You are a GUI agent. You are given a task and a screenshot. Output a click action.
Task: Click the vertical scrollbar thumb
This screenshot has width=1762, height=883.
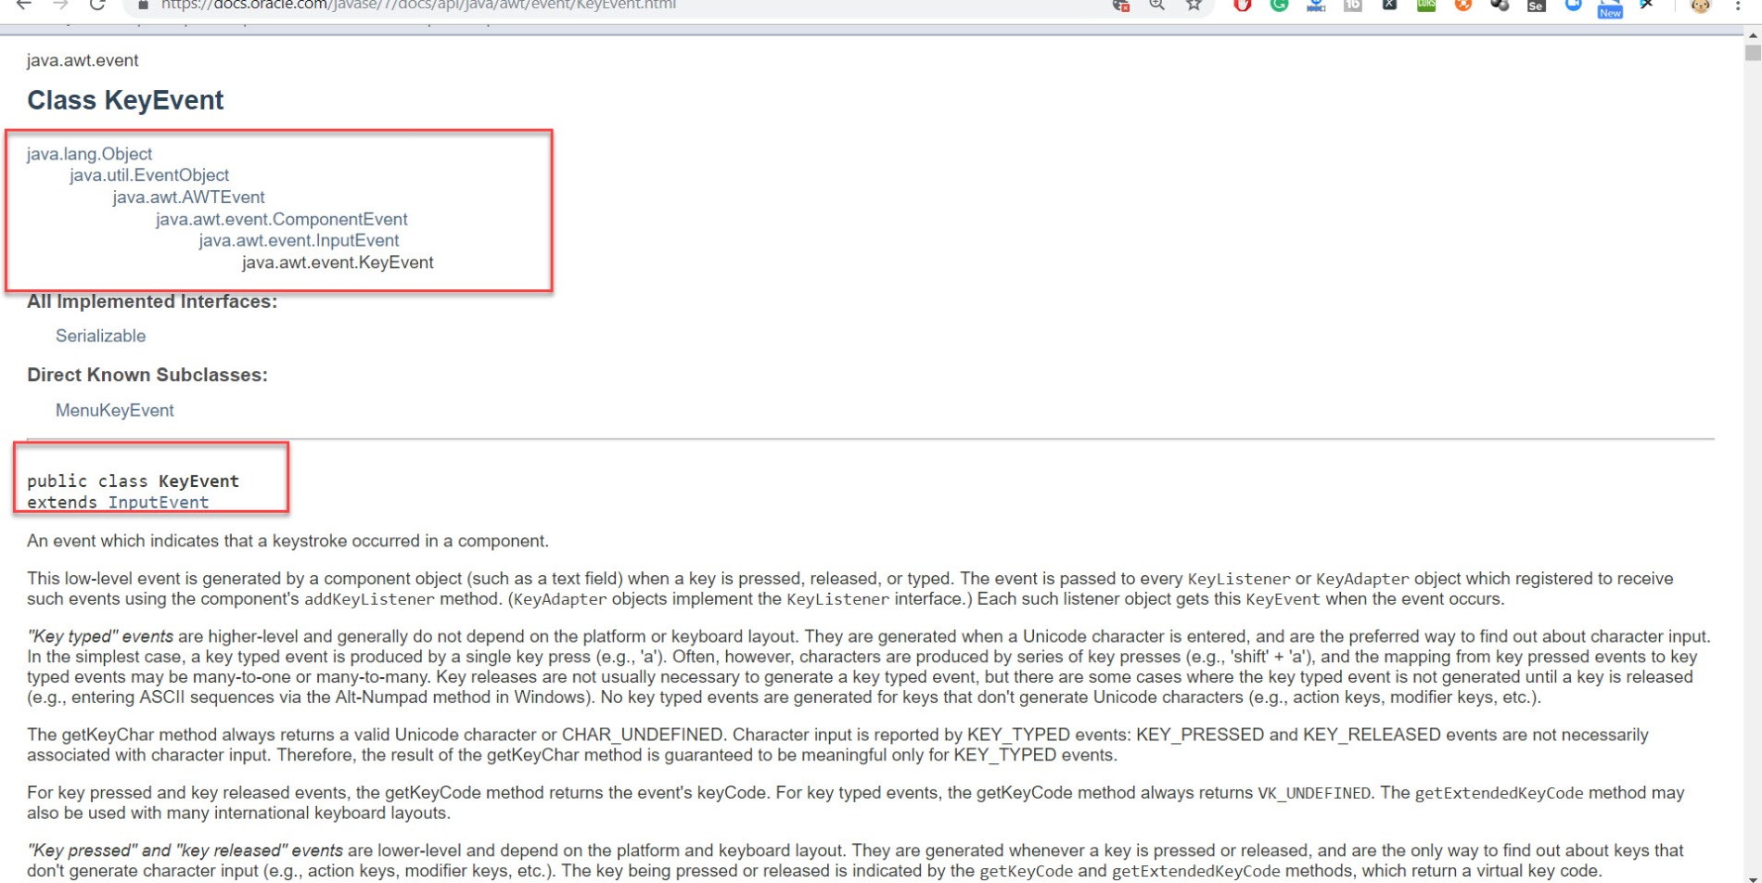coord(1752,52)
